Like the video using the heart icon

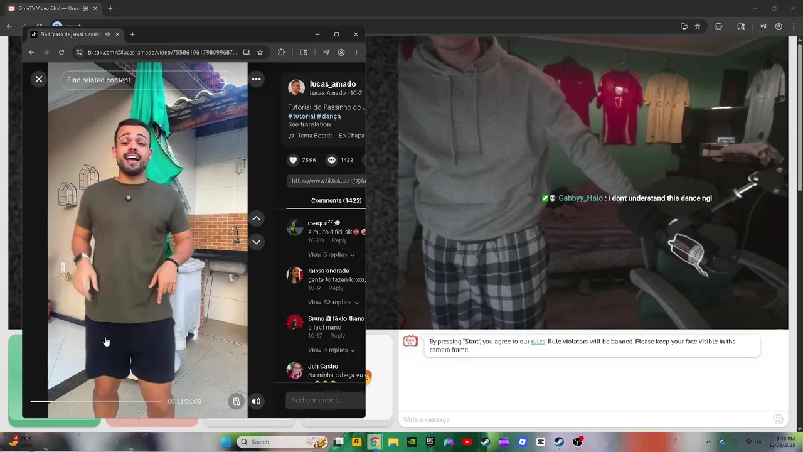coord(293,160)
